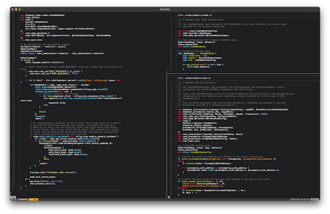The height and width of the screenshot is (214, 330).
Task: Maximize Alacritty using the green button
Action: coord(20,9)
